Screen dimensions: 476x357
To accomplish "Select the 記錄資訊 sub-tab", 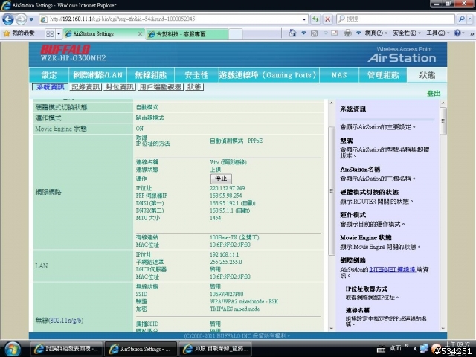I will [86, 87].
